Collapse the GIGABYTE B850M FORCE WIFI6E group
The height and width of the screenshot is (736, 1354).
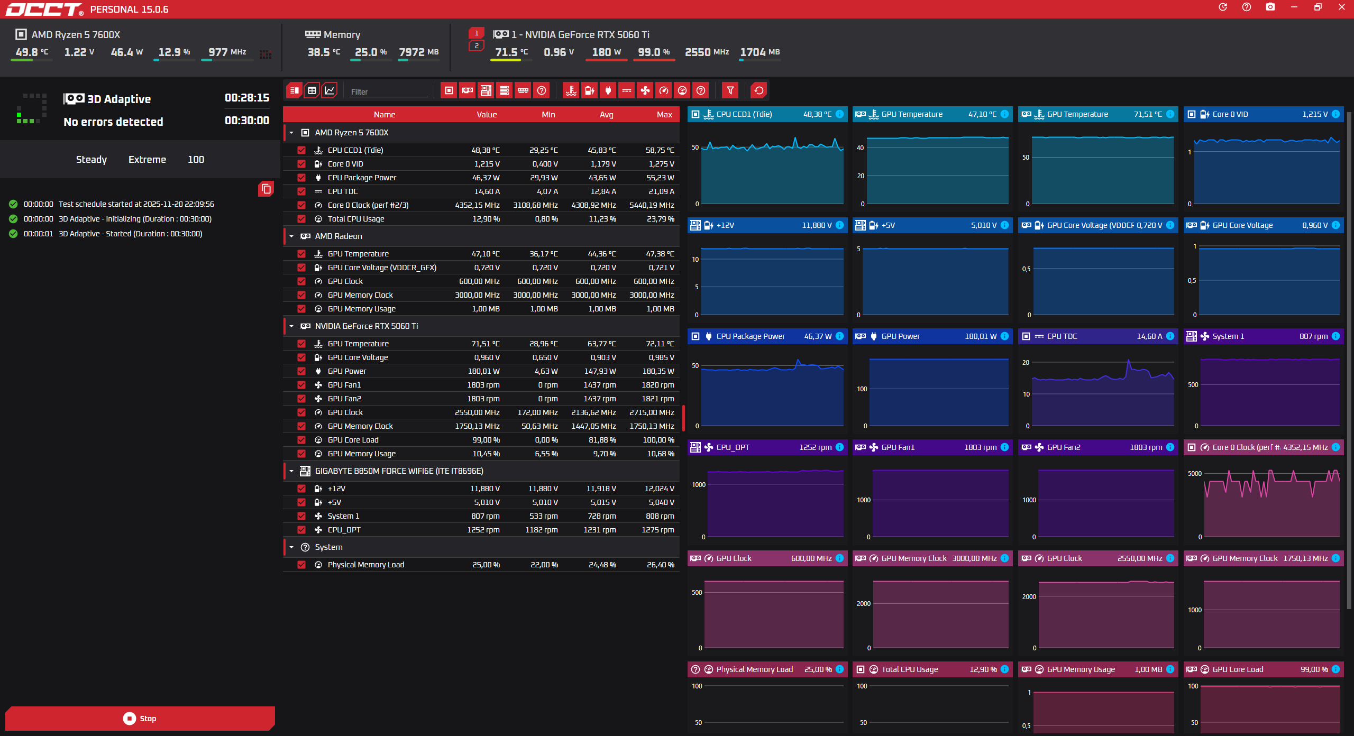click(291, 471)
